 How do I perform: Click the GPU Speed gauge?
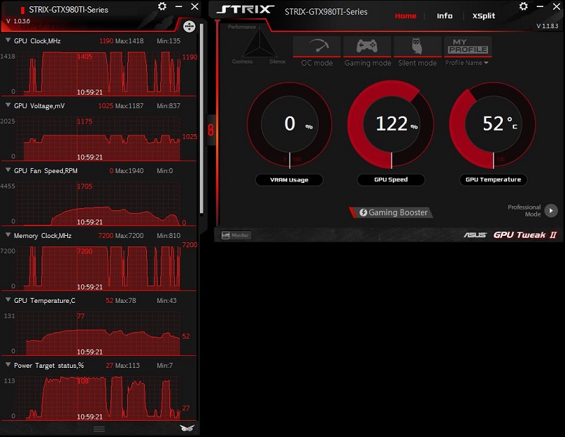coord(391,125)
